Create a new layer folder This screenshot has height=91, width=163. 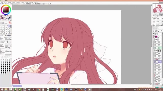tap(157, 30)
